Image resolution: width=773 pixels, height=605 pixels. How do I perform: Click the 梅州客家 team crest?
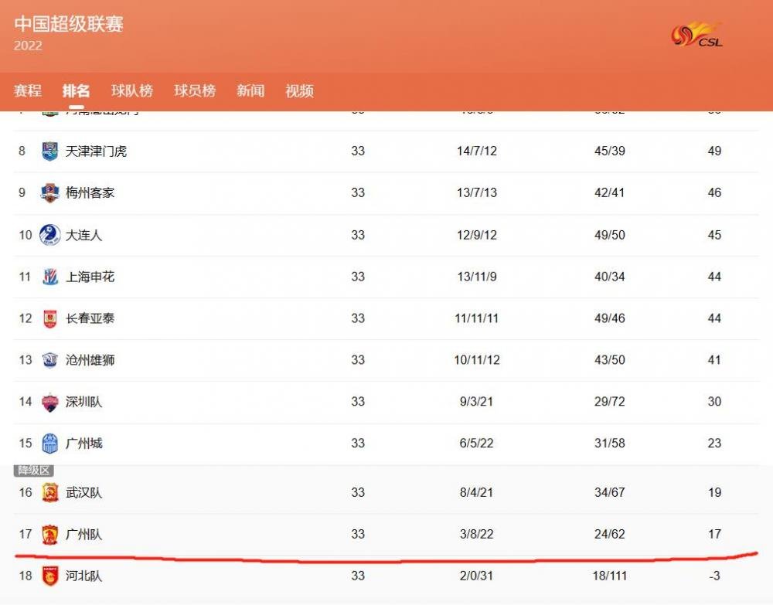coord(49,192)
